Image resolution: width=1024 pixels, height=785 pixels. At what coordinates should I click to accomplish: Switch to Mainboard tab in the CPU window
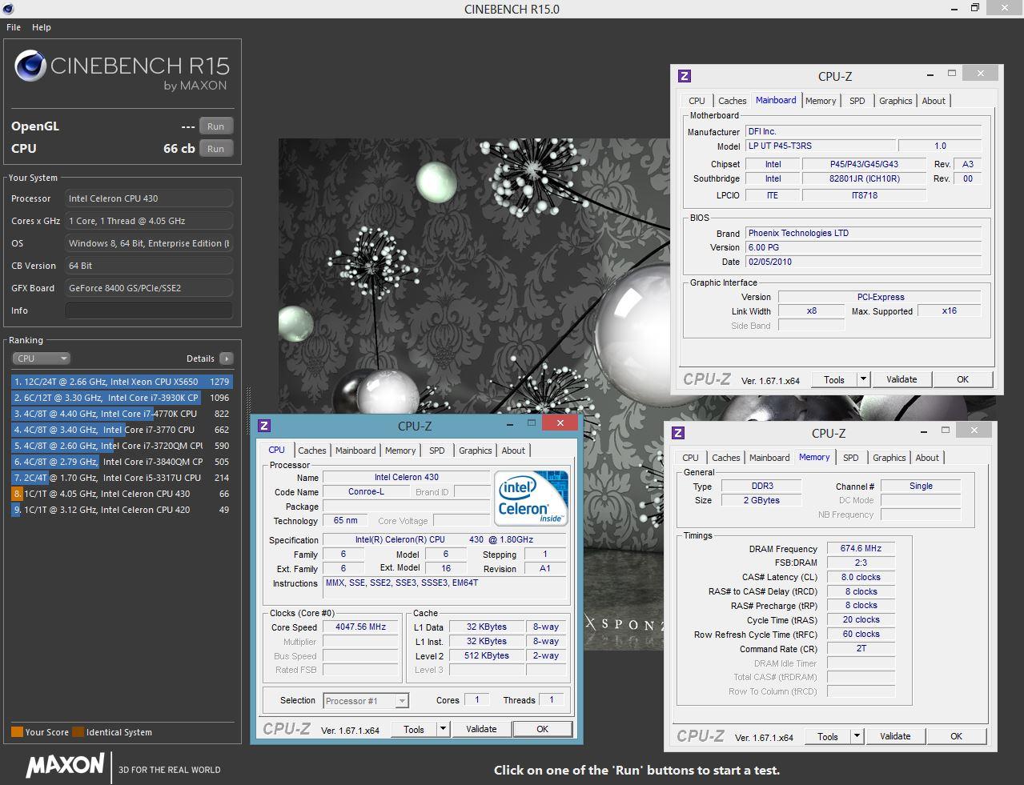[355, 451]
